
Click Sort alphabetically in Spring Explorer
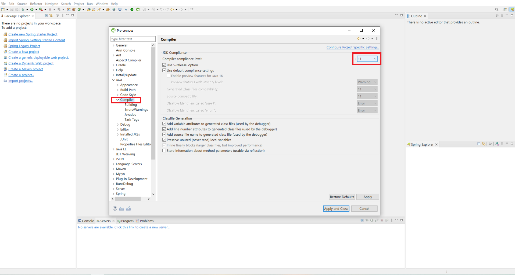[497, 144]
